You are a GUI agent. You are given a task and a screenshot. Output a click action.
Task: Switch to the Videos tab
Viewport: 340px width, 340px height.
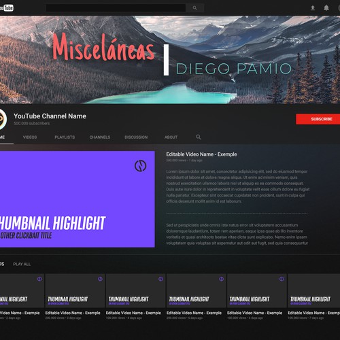(x=30, y=137)
